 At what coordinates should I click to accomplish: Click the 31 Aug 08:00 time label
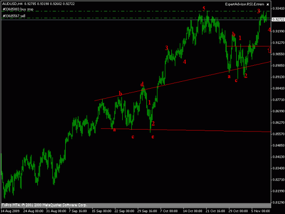[56, 211]
